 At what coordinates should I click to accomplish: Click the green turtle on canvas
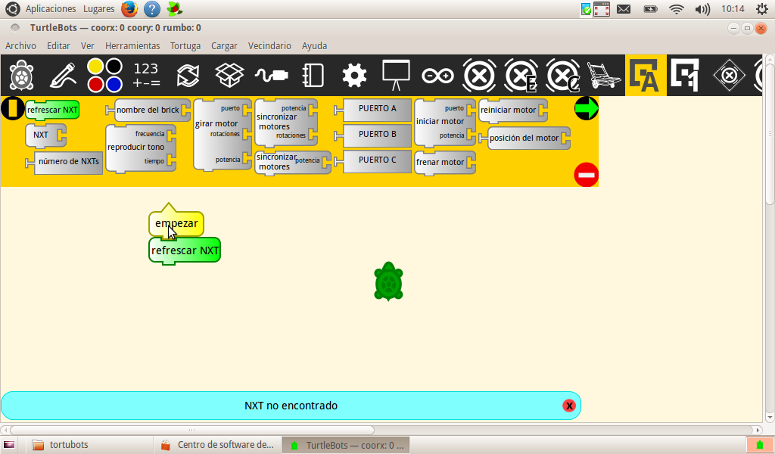(388, 281)
